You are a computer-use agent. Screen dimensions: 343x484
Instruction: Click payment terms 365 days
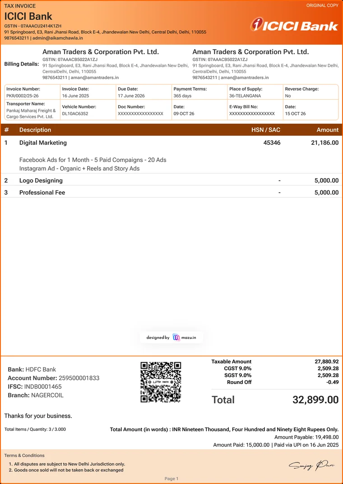click(x=182, y=96)
